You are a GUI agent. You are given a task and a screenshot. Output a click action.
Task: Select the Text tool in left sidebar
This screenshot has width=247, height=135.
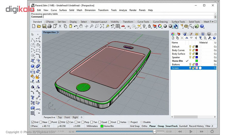(33, 98)
